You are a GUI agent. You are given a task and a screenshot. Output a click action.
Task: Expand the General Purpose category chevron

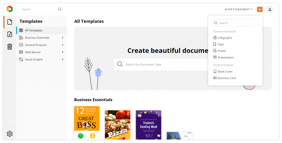63,45
